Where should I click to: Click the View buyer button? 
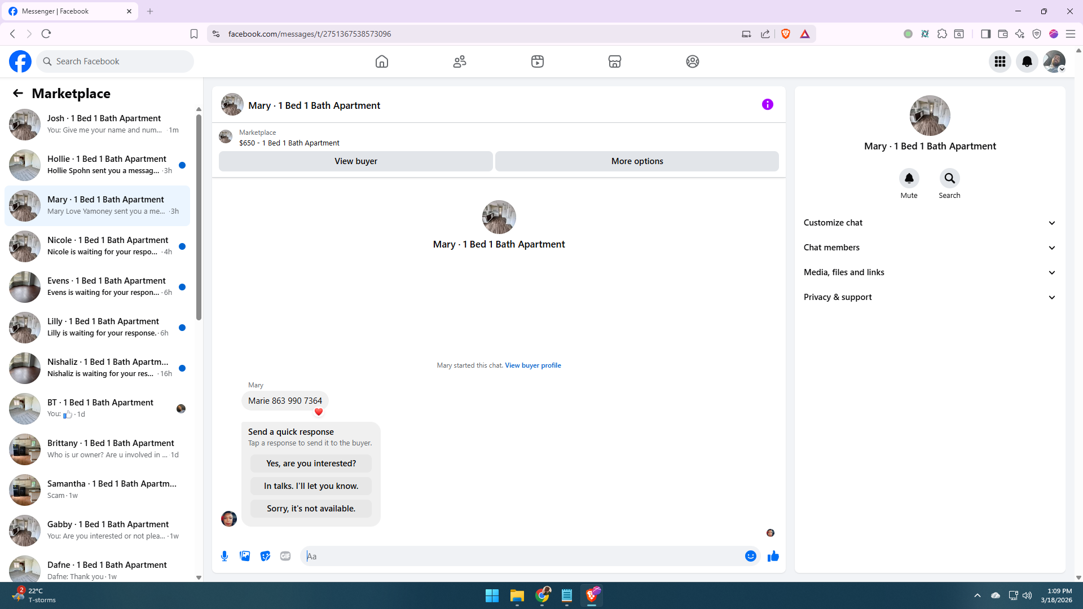[x=355, y=161]
